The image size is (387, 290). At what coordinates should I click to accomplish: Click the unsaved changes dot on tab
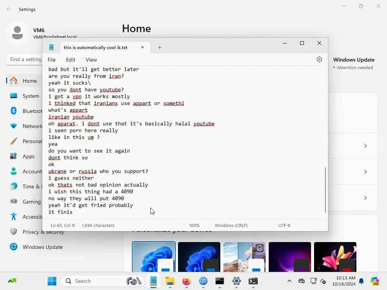142,47
